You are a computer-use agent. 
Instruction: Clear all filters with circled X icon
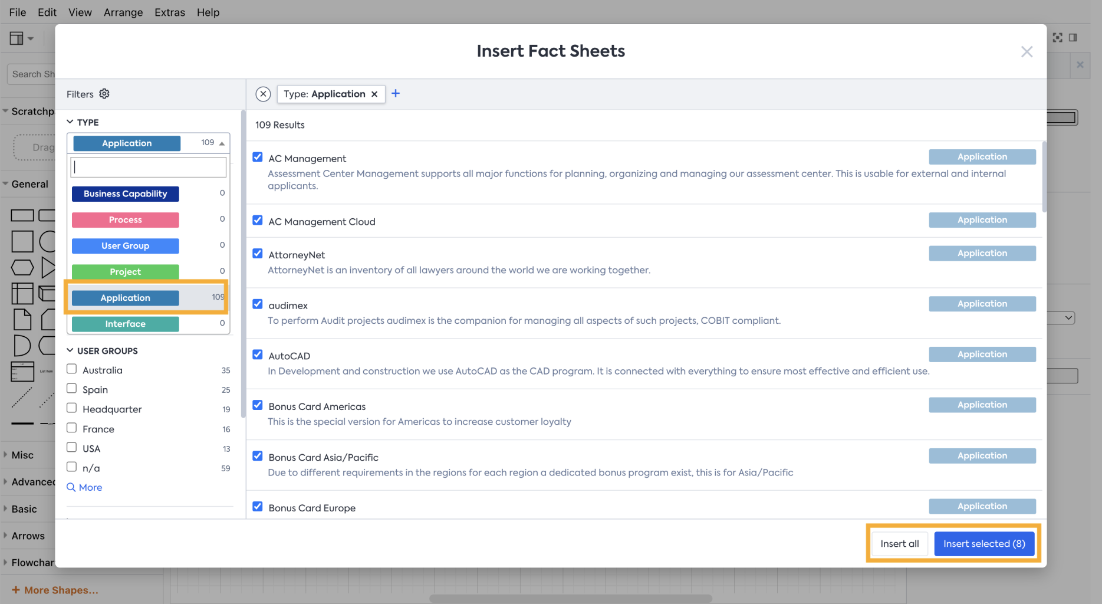pyautogui.click(x=263, y=94)
